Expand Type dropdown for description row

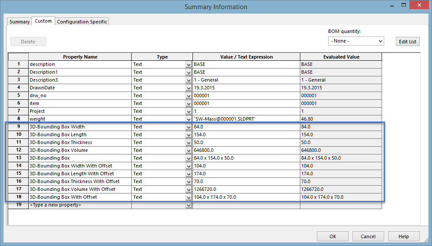(x=189, y=64)
